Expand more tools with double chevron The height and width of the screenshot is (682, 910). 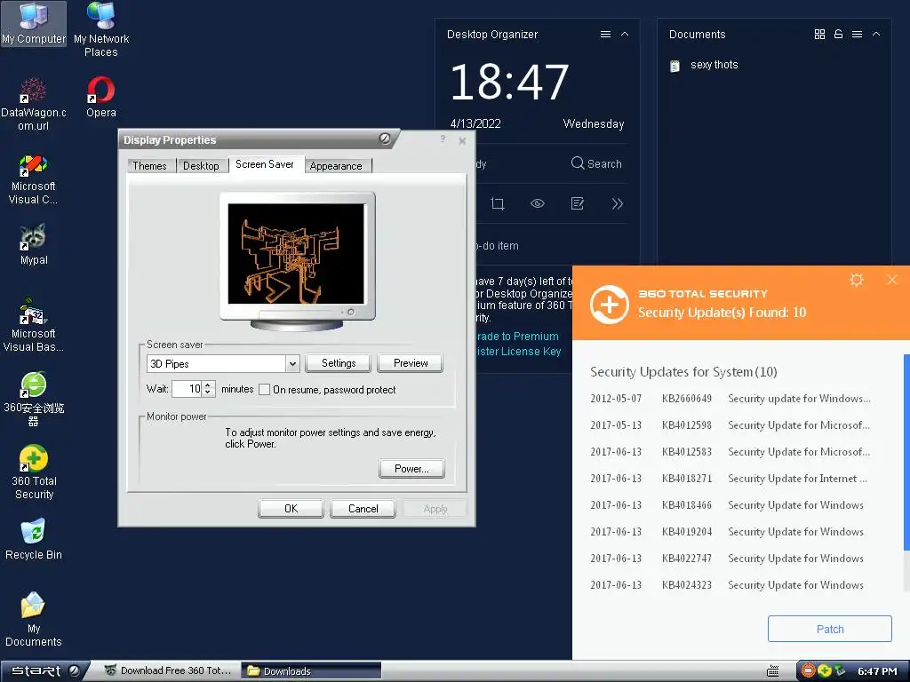617,203
